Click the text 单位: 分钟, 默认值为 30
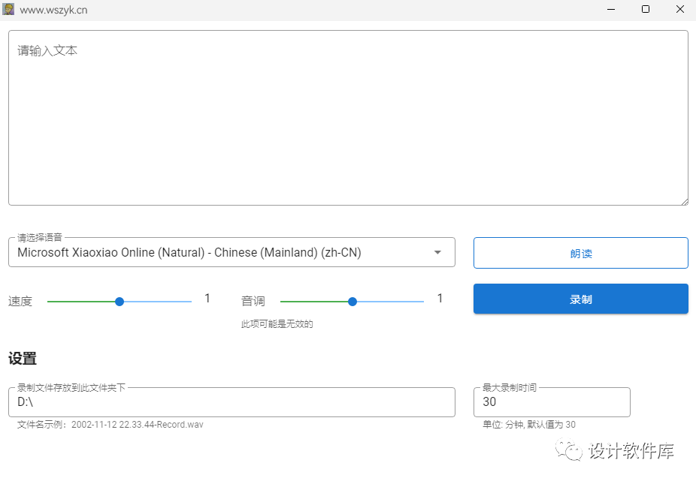This screenshot has width=696, height=481. coord(528,425)
